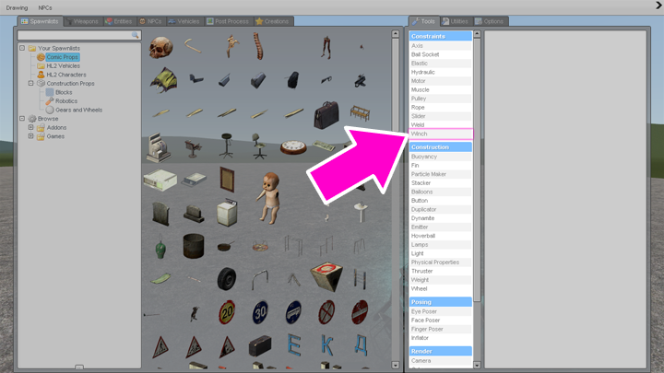Open the Creations tab
The width and height of the screenshot is (664, 373).
pos(272,21)
